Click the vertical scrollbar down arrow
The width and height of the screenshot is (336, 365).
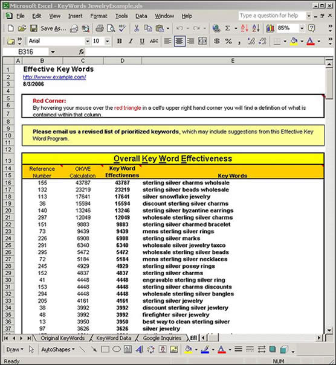(x=329, y=330)
